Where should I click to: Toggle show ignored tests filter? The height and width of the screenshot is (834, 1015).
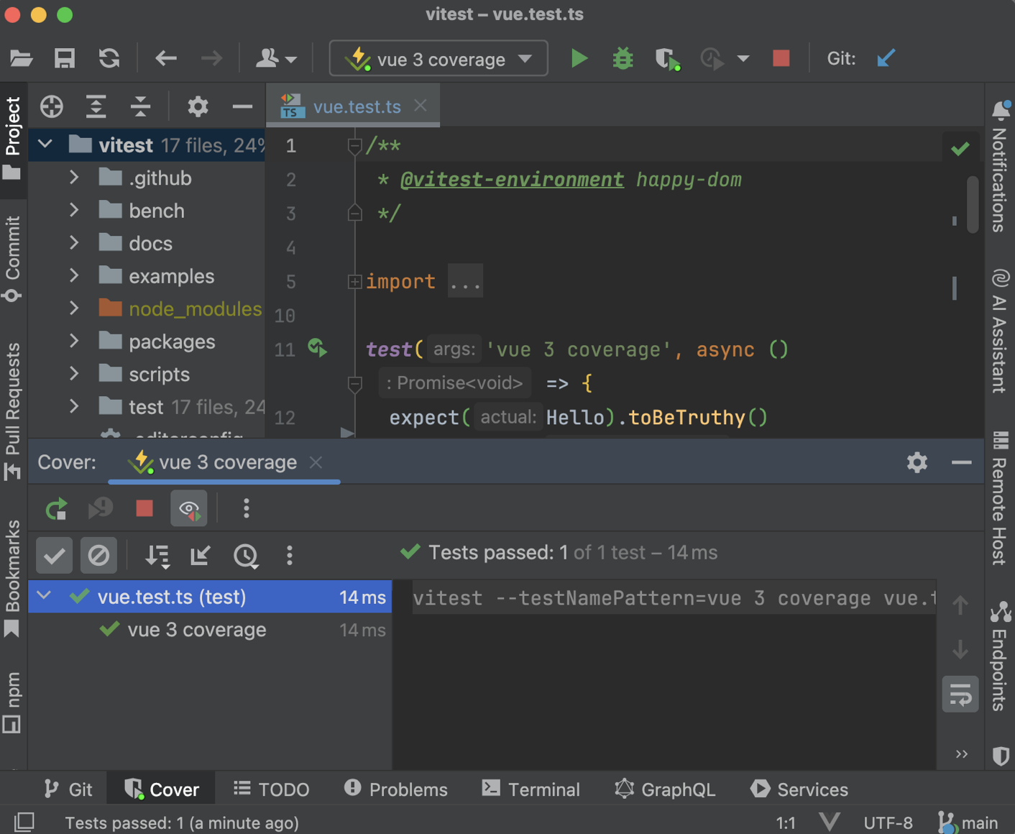(98, 555)
